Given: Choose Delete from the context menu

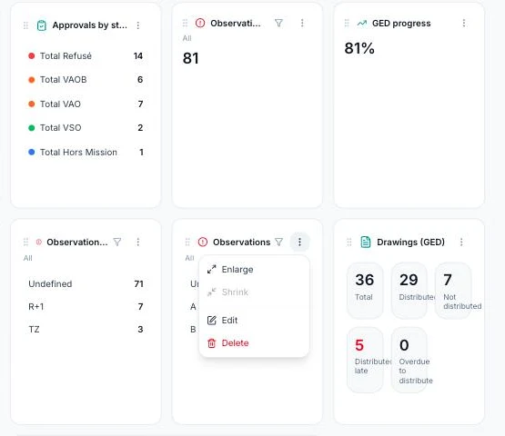Looking at the screenshot, I should [x=254, y=343].
